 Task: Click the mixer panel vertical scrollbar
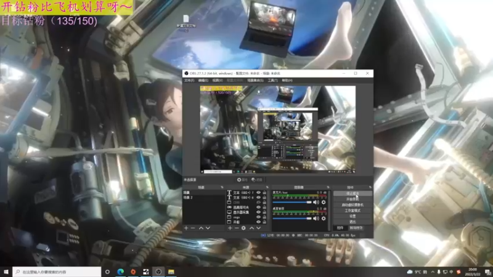(x=329, y=211)
